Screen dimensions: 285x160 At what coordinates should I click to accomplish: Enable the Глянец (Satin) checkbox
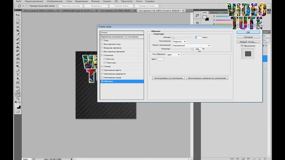[x=102, y=66]
